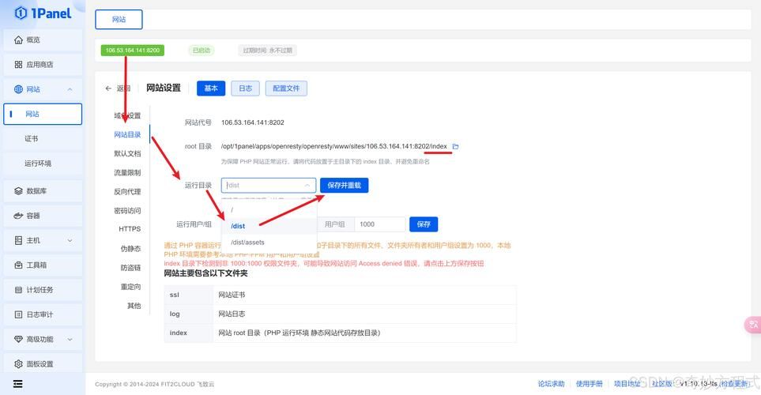Expand the 主机 sidebar menu group
Viewport: 761px width, 395px height.
[70, 241]
